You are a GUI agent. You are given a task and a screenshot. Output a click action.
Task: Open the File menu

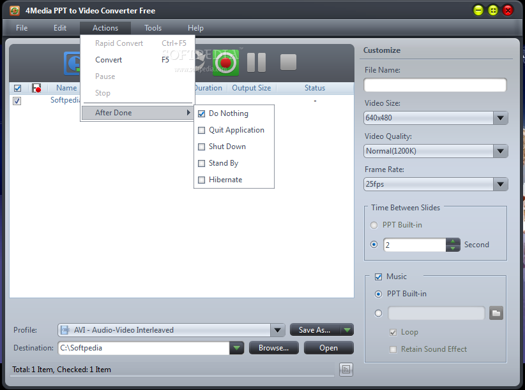[x=22, y=28]
